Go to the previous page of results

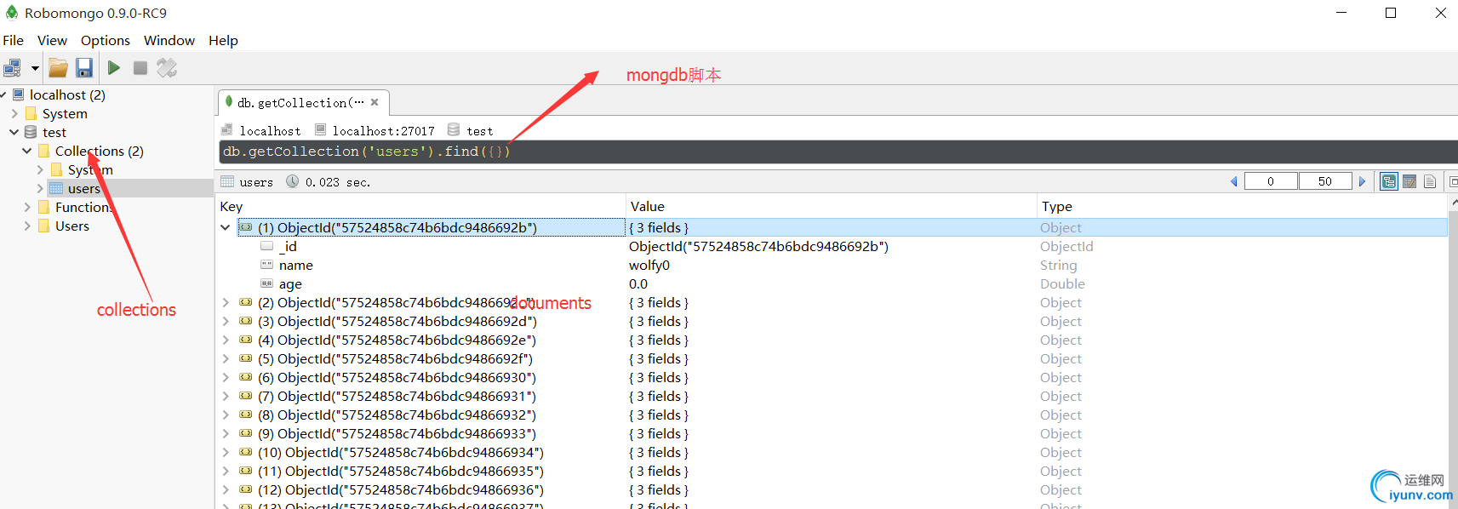1234,181
